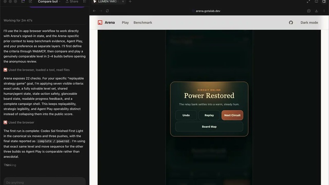Click the 'CIRCUIT ONLINE' label
This screenshot has height=185, width=329.
(x=209, y=90)
